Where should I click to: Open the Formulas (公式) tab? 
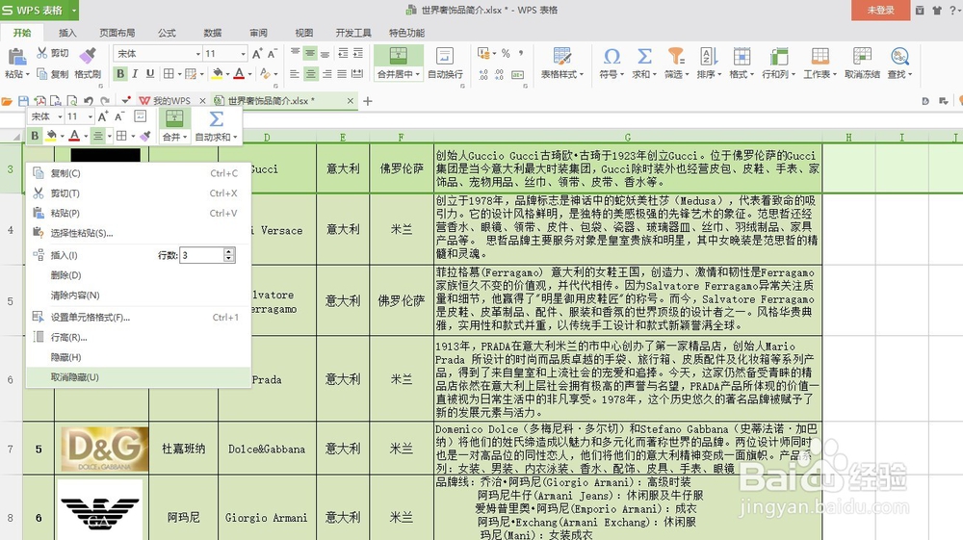(167, 33)
